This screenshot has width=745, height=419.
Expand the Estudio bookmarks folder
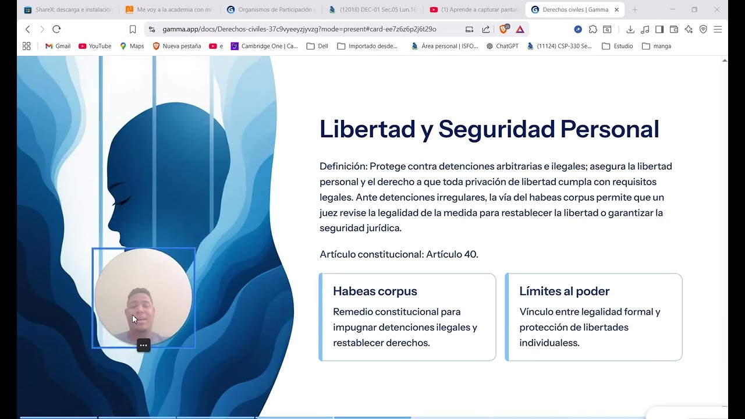coord(618,46)
